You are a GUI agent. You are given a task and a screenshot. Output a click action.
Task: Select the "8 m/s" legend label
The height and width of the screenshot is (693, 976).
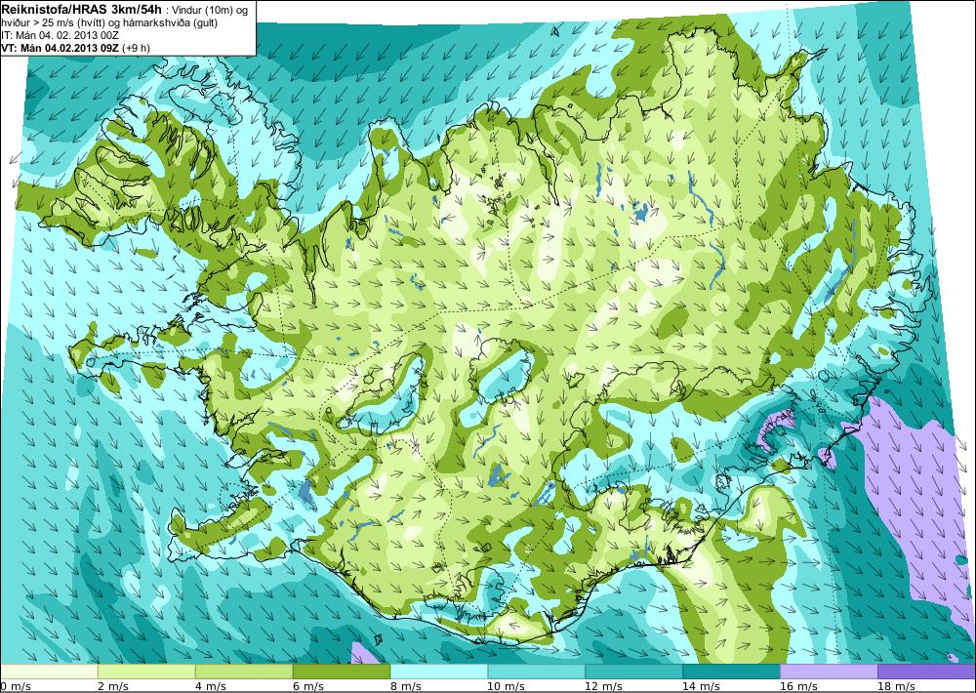pos(406,686)
